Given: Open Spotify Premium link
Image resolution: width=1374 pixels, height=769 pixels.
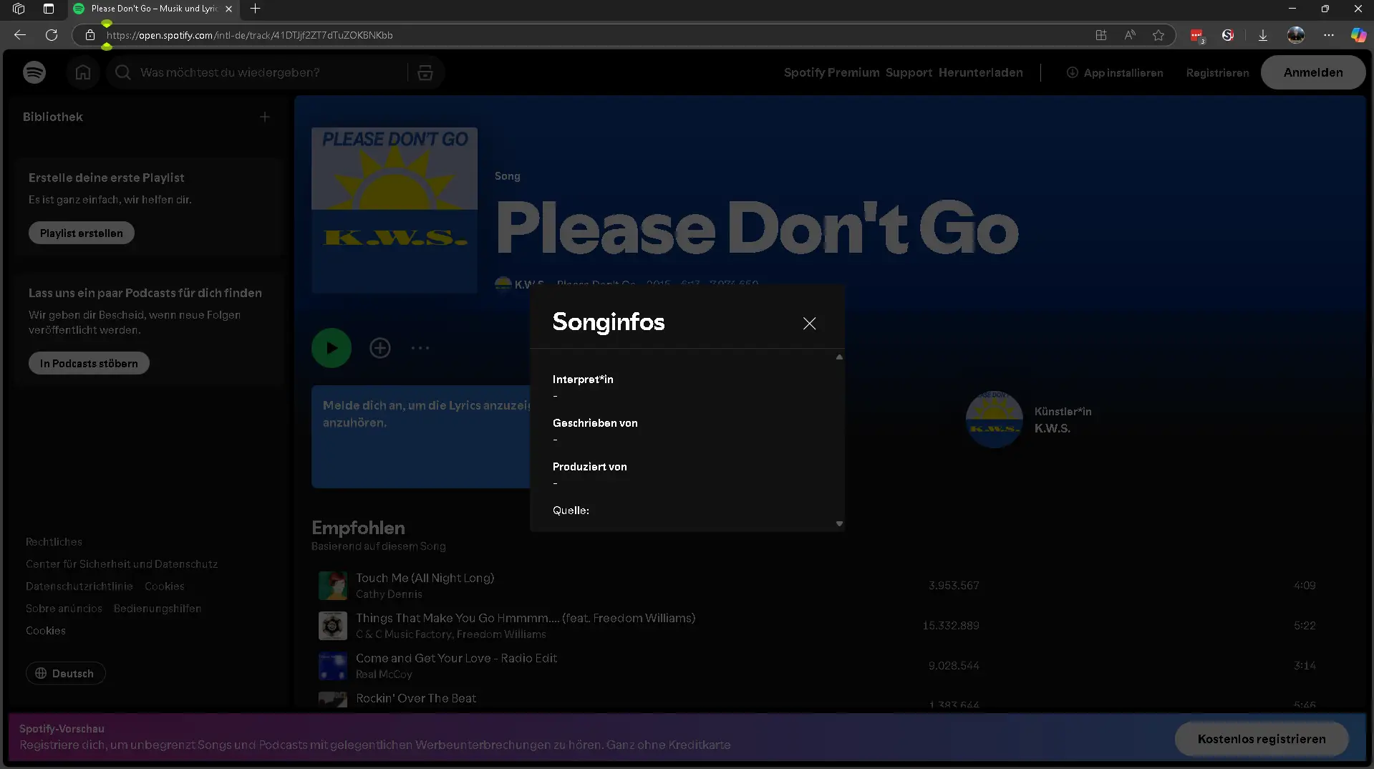Looking at the screenshot, I should (x=831, y=72).
